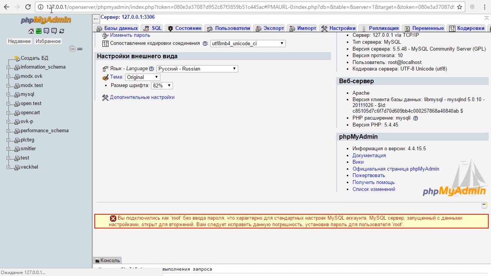The height and width of the screenshot is (276, 491).
Task: Open the connection collation dropdown
Action: point(248,44)
